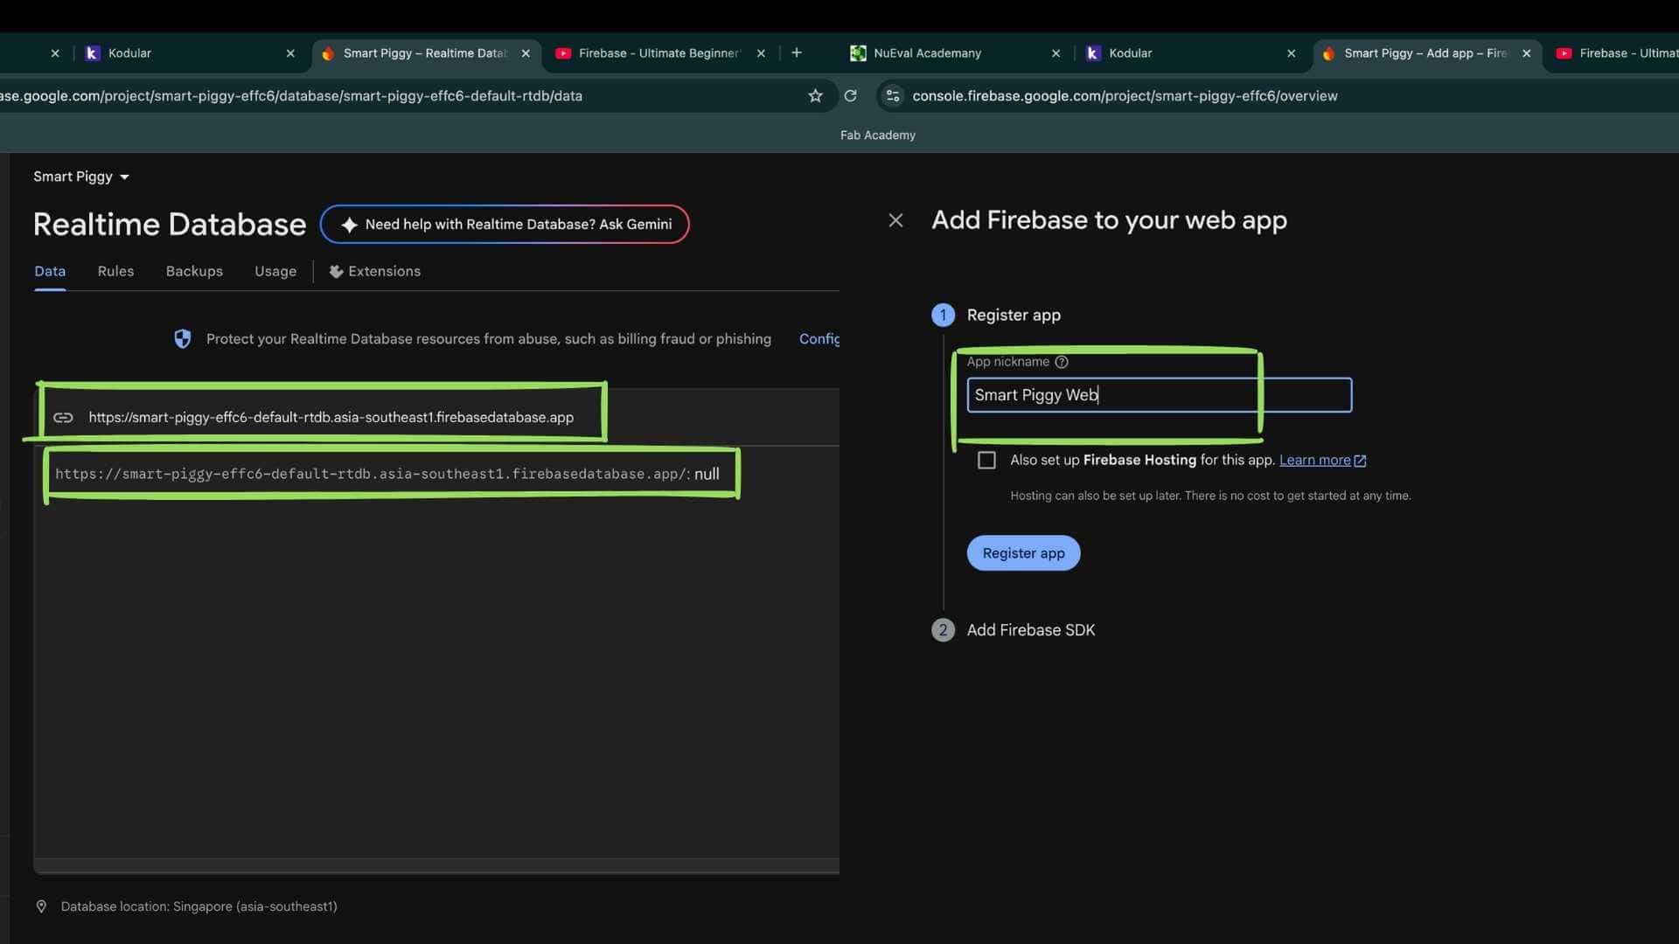Image resolution: width=1679 pixels, height=944 pixels.
Task: Open Fab Academy bookmark
Action: (877, 135)
